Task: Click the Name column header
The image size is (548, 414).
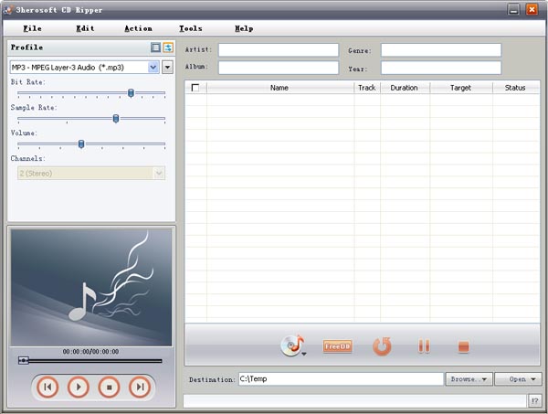Action: [x=279, y=88]
